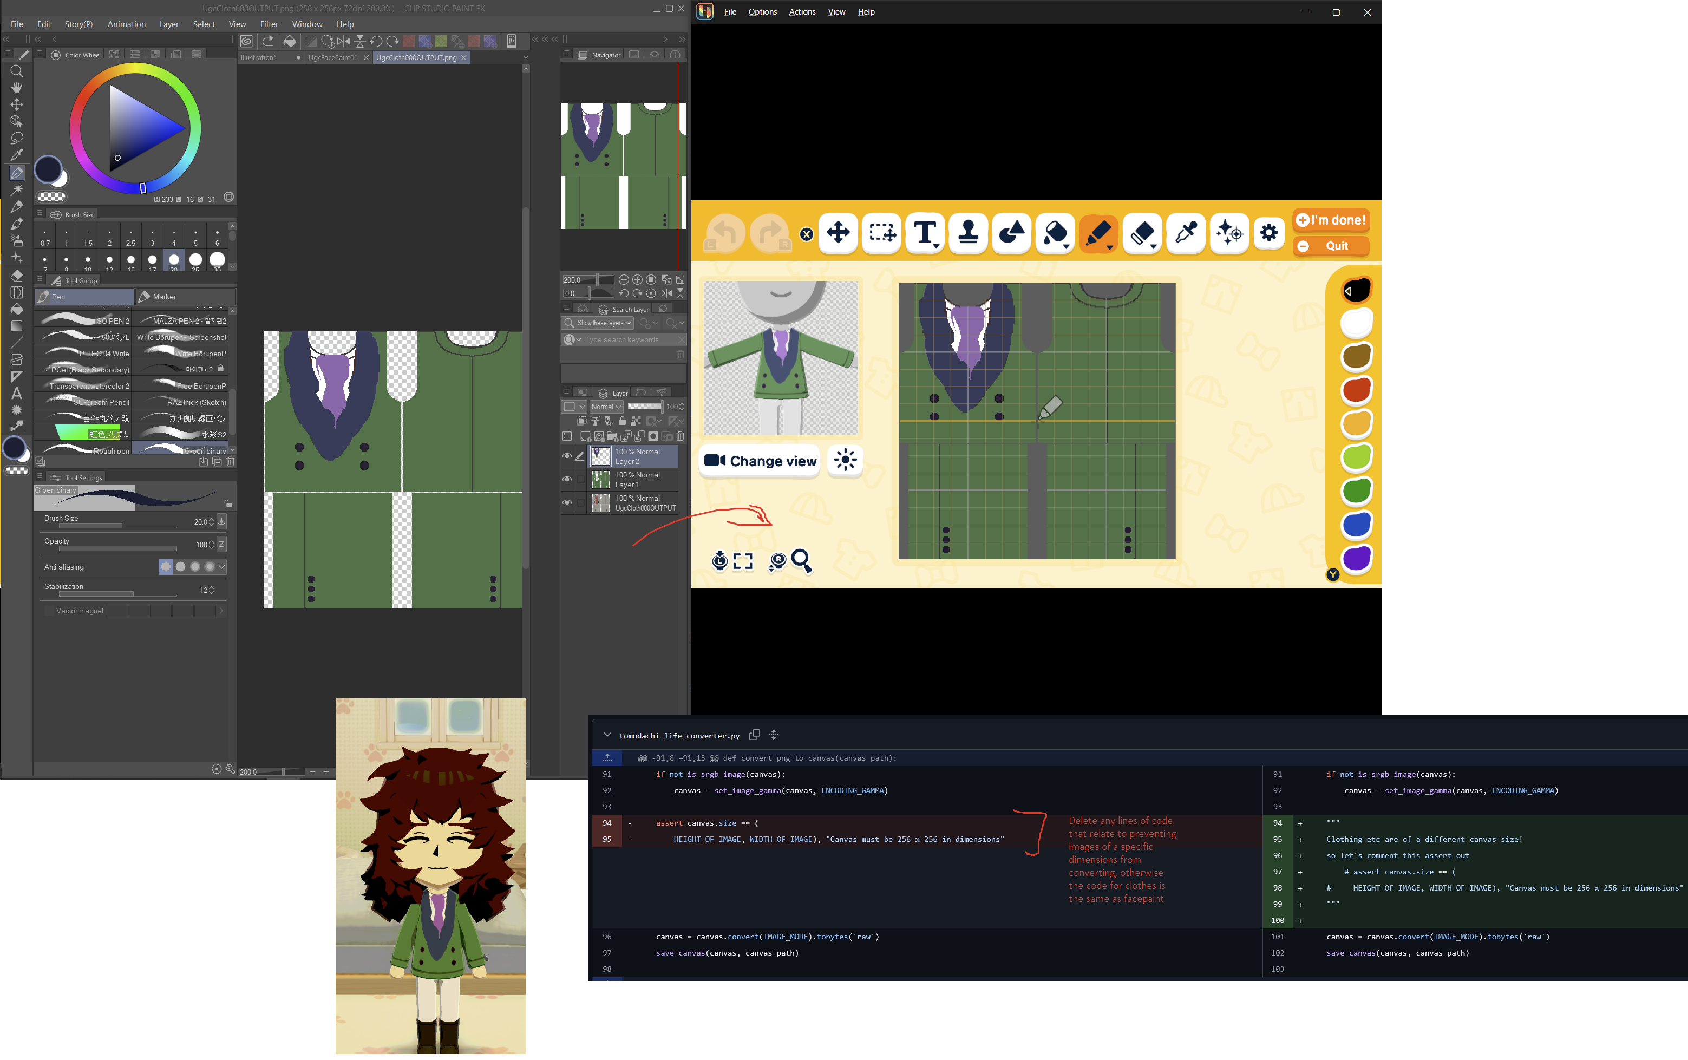Click the magnifying glass zoom icon

tap(801, 561)
